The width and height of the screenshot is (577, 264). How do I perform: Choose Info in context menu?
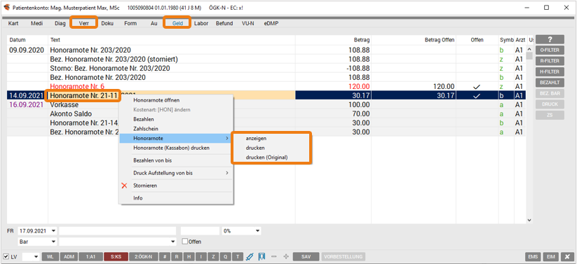click(x=176, y=197)
